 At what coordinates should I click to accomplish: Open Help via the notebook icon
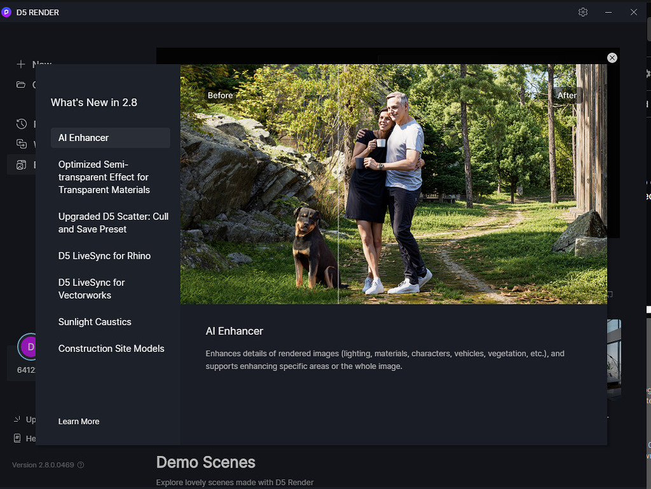[x=17, y=439]
